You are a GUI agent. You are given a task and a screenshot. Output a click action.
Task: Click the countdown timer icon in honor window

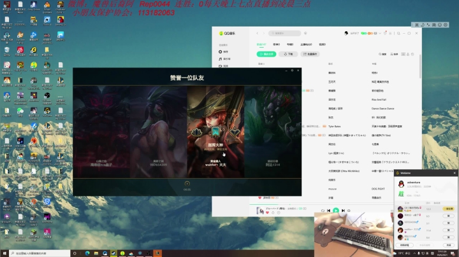pos(187,183)
